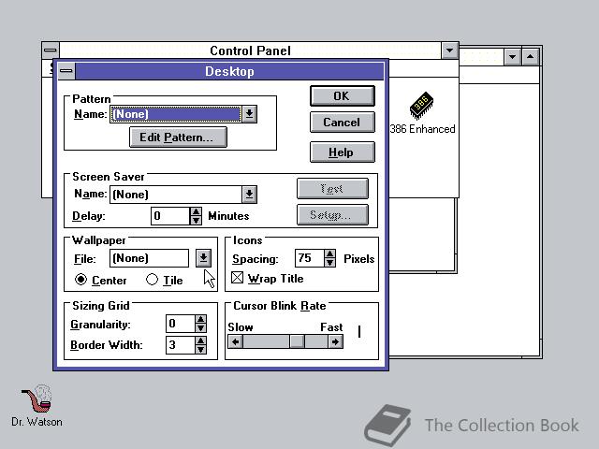
Task: Click the Screen Saver Name (None) field
Action: 176,195
